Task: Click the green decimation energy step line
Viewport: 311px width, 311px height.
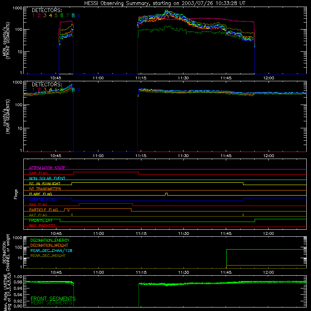Action: (266, 249)
